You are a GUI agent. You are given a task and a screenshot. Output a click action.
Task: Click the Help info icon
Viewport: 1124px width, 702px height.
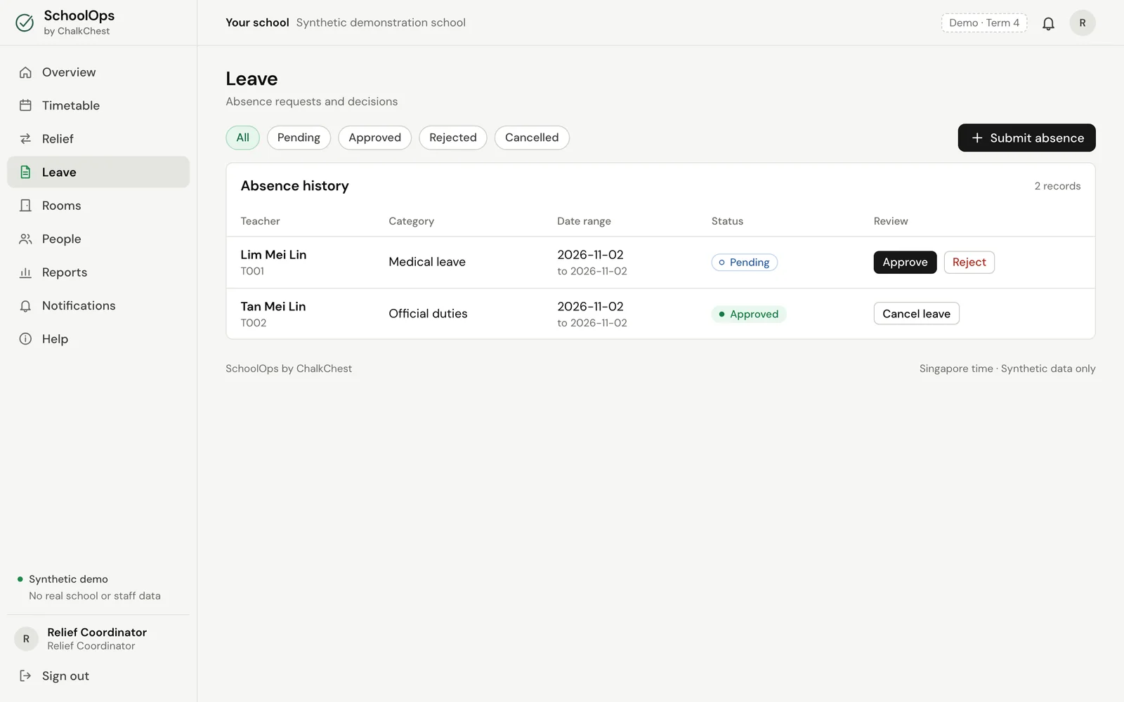pos(25,339)
